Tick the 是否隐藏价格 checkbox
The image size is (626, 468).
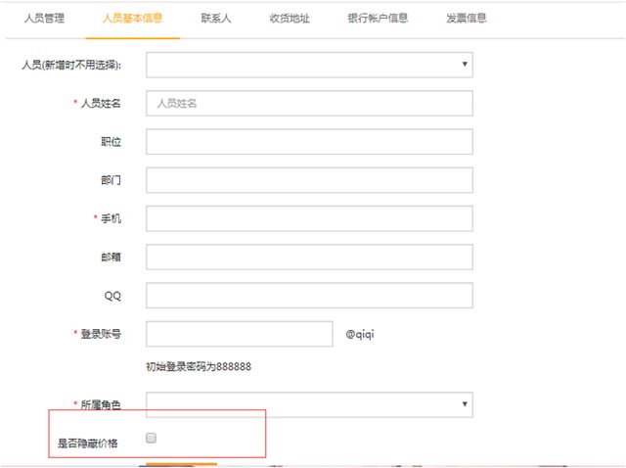[x=151, y=438]
